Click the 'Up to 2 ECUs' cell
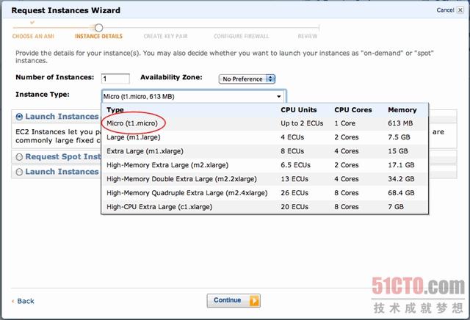The height and width of the screenshot is (320, 470). pos(302,123)
